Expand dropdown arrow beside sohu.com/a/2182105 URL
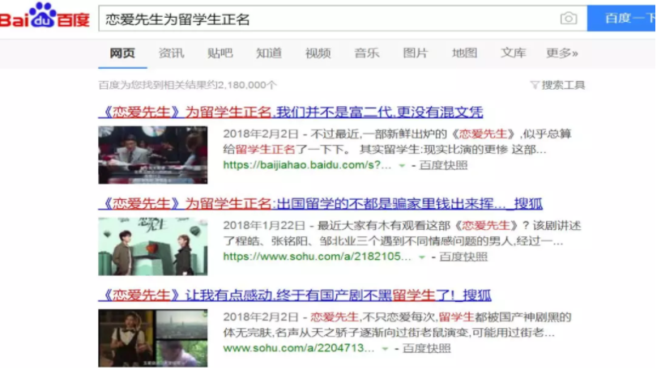 [421, 257]
